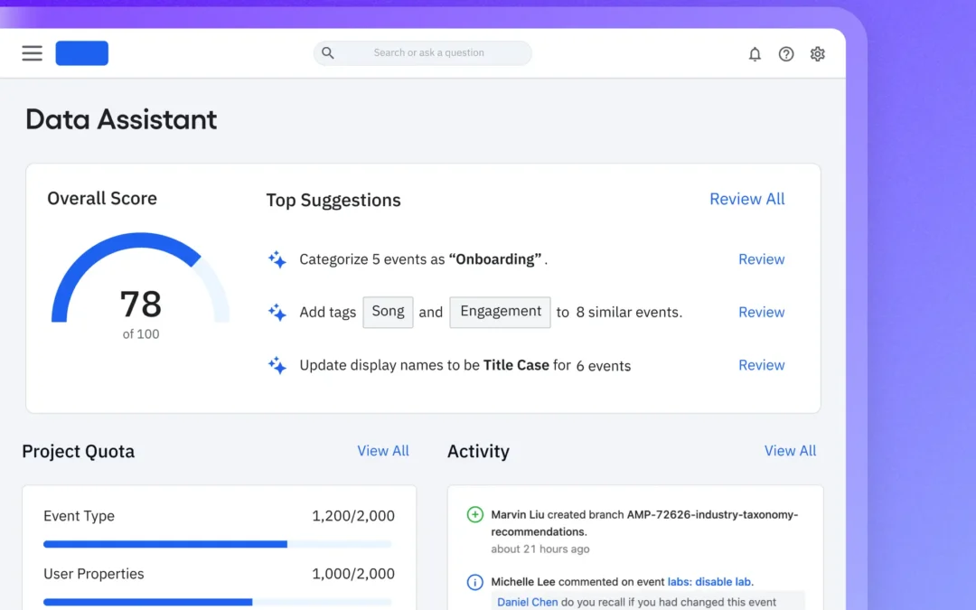Click View All for Project Quota
Screen dimensions: 976x610
(x=382, y=451)
